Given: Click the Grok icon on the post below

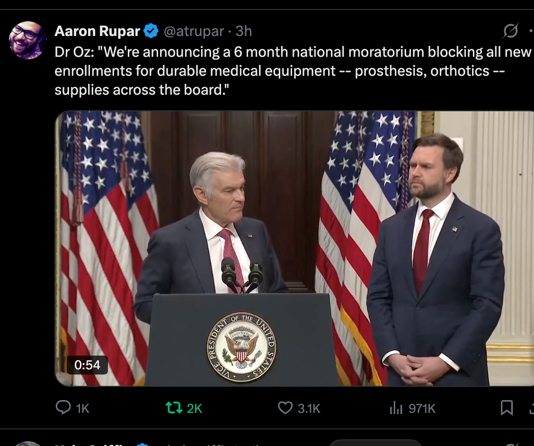Looking at the screenshot, I should coord(510,444).
